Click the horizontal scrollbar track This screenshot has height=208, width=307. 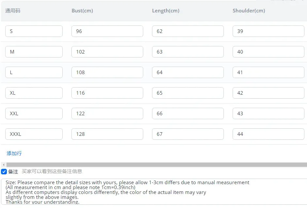157,165
